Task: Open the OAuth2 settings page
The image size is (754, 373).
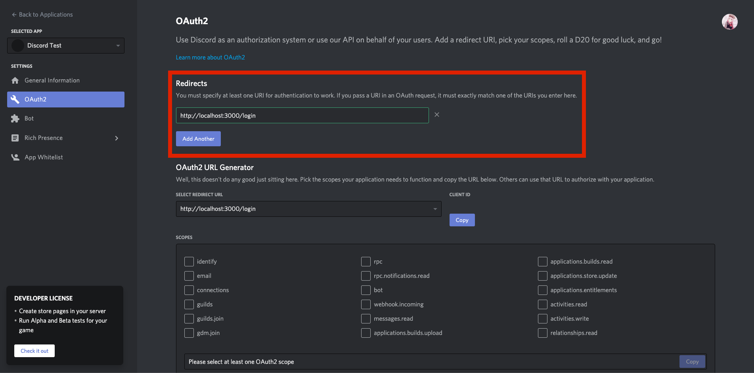Action: click(x=66, y=99)
